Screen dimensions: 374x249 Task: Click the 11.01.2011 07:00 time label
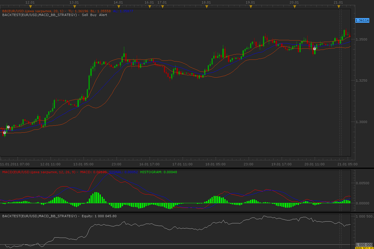tap(15, 164)
